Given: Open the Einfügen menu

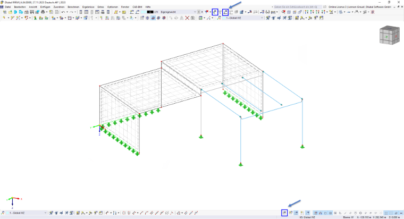Looking at the screenshot, I should click(45, 7).
